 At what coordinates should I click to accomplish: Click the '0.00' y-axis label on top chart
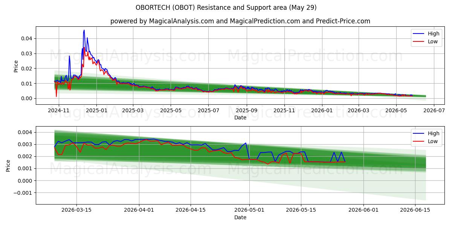(x=27, y=98)
